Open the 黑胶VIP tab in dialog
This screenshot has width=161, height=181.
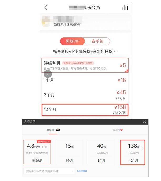53,130
